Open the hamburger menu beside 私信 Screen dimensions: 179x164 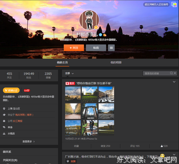coord(111,48)
